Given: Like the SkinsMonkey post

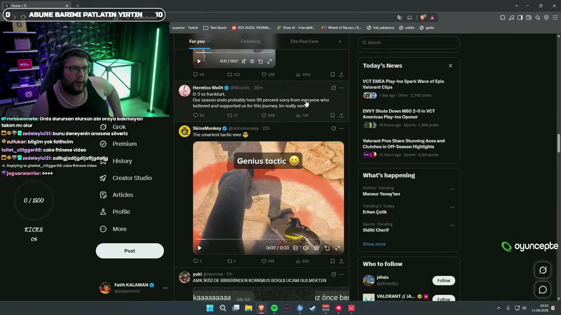Looking at the screenshot, I should pyautogui.click(x=268, y=261).
